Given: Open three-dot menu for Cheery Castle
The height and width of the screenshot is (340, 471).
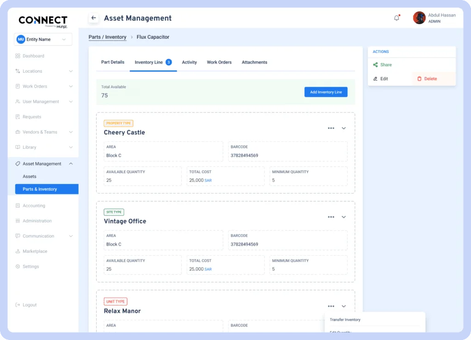Looking at the screenshot, I should (x=331, y=128).
